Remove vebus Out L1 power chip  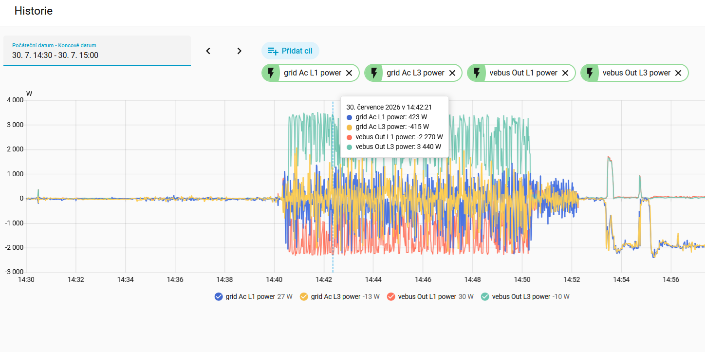pyautogui.click(x=565, y=73)
